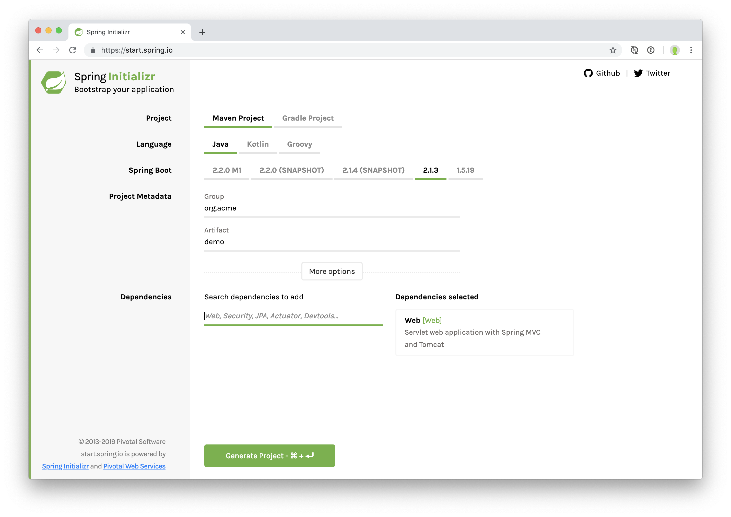Click the circled info extension icon
Image resolution: width=731 pixels, height=517 pixels.
click(x=651, y=50)
